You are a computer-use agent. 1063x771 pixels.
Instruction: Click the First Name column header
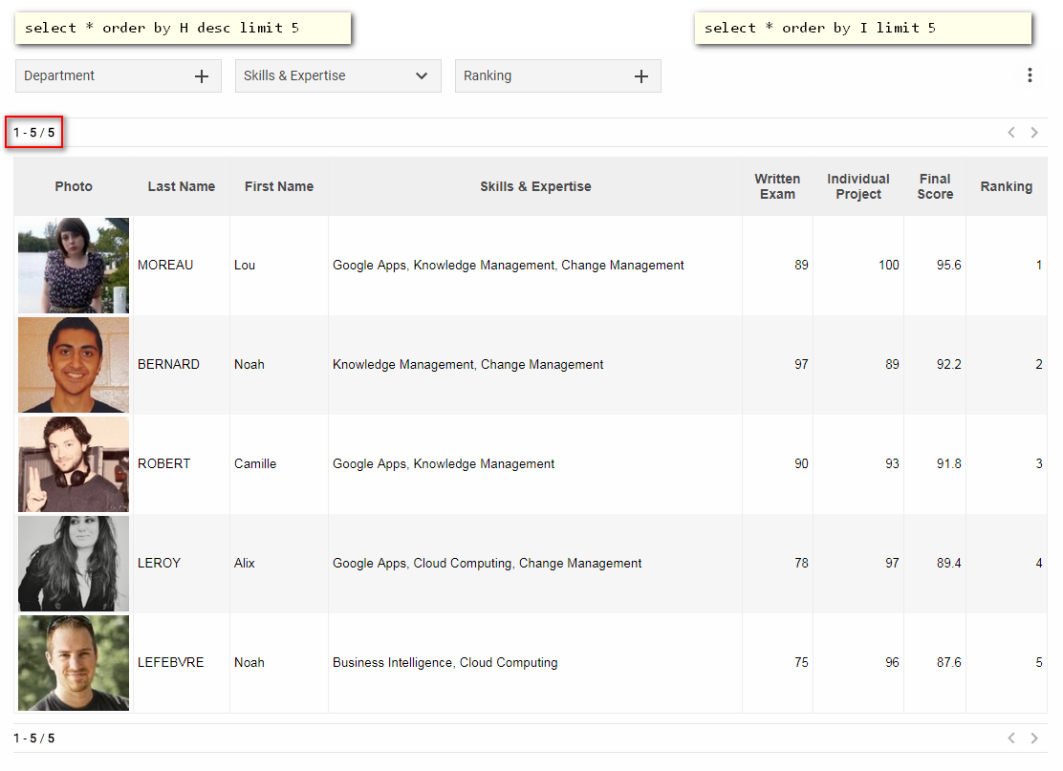[x=278, y=187]
